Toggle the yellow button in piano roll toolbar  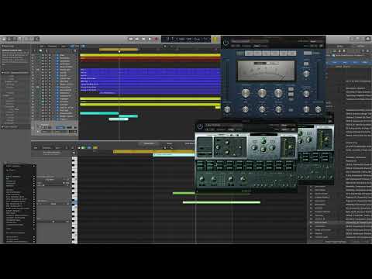click(x=95, y=147)
